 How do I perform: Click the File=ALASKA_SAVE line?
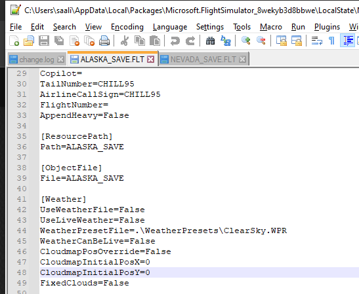point(82,178)
